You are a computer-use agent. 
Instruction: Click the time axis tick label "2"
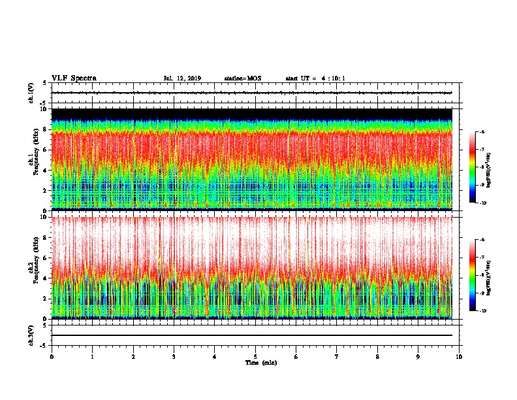pos(133,357)
